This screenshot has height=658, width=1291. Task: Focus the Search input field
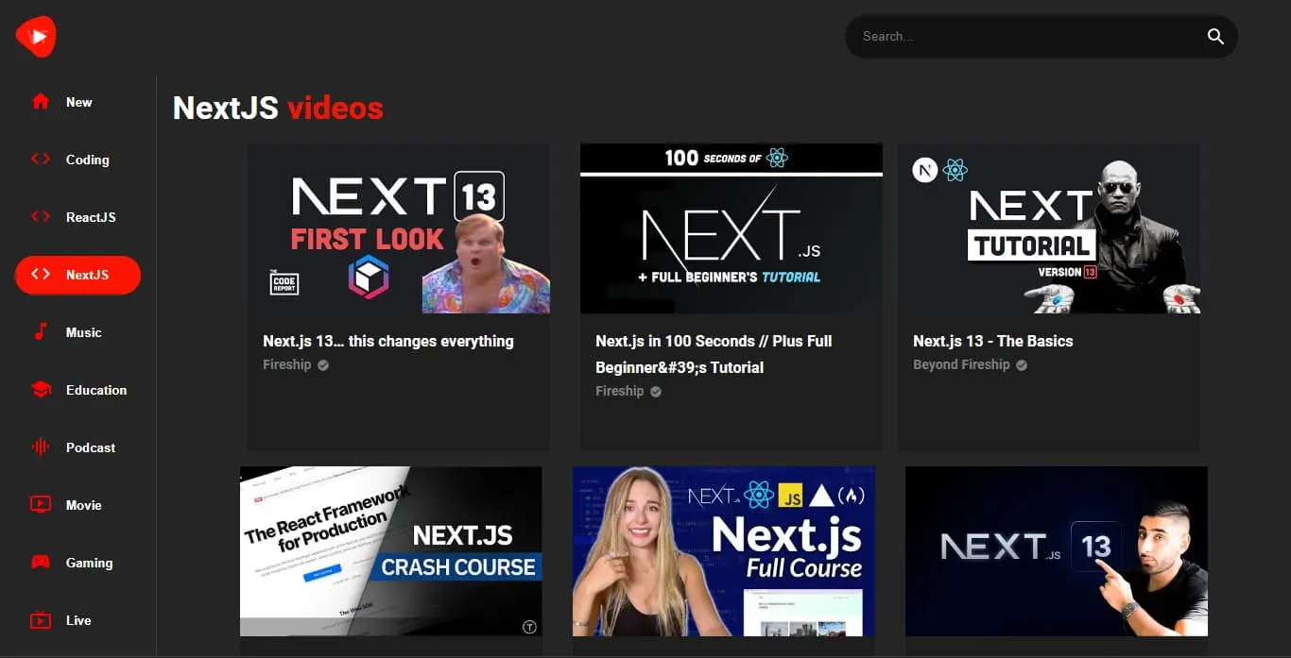tap(1025, 37)
